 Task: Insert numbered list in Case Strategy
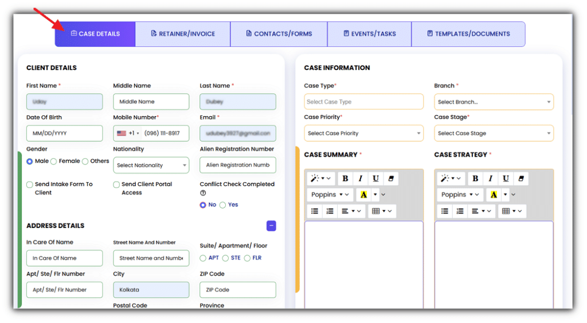460,211
